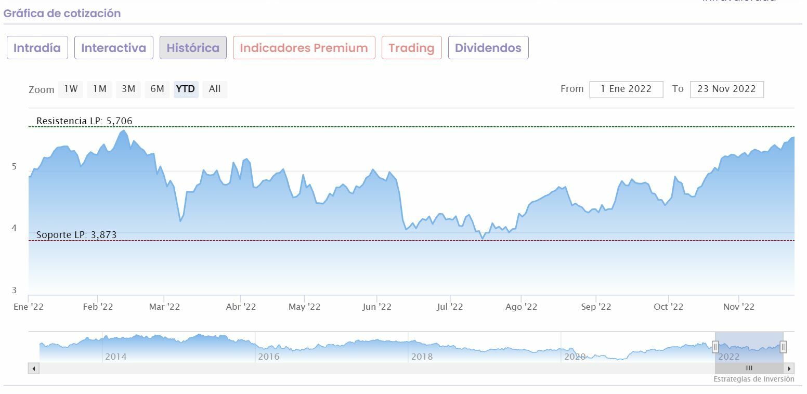
Task: Set zoom range to 1M
Action: click(99, 89)
